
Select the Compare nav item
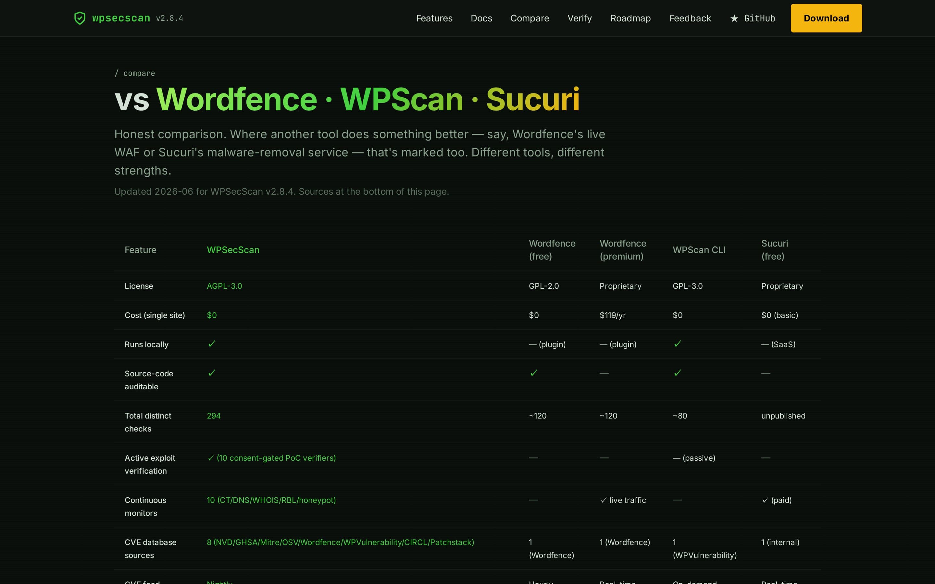529,18
